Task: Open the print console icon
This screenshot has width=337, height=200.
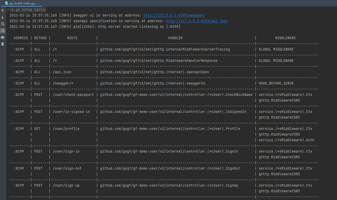Action: (x=3, y=37)
